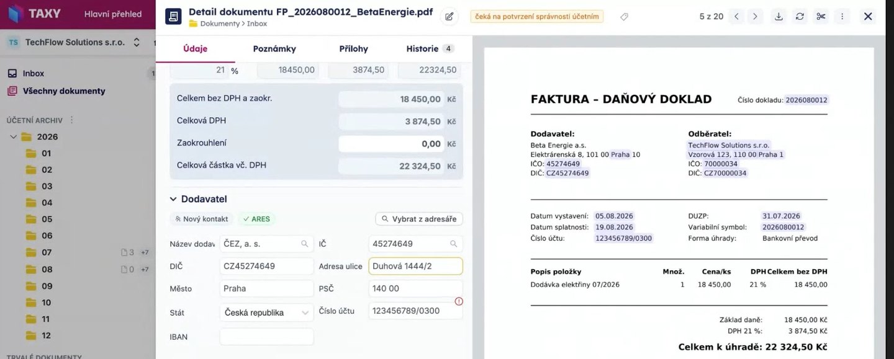Click invoice number 2026080012 in PDF header
This screenshot has height=359, width=894.
806,100
